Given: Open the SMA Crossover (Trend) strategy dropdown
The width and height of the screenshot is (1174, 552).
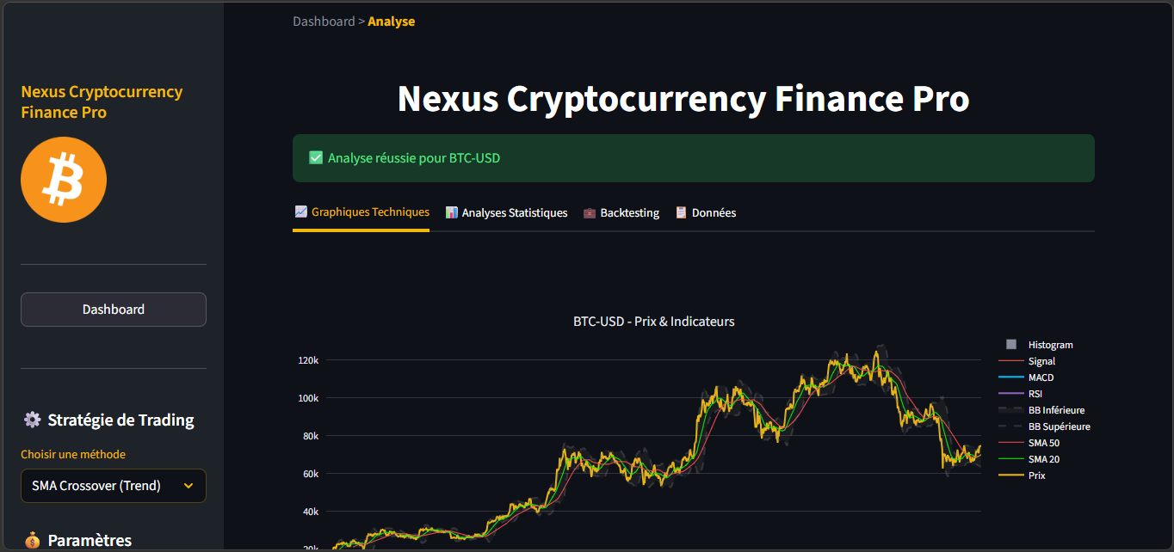Looking at the screenshot, I should point(114,486).
